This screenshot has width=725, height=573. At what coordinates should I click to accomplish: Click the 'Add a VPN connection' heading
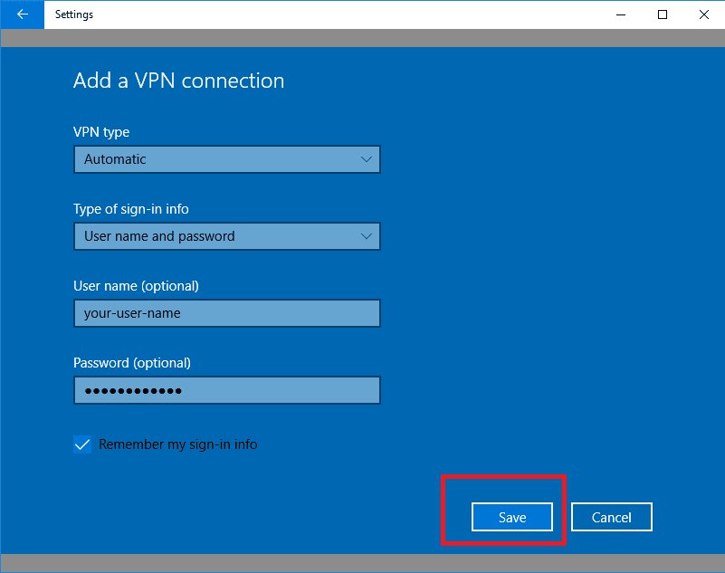[178, 81]
